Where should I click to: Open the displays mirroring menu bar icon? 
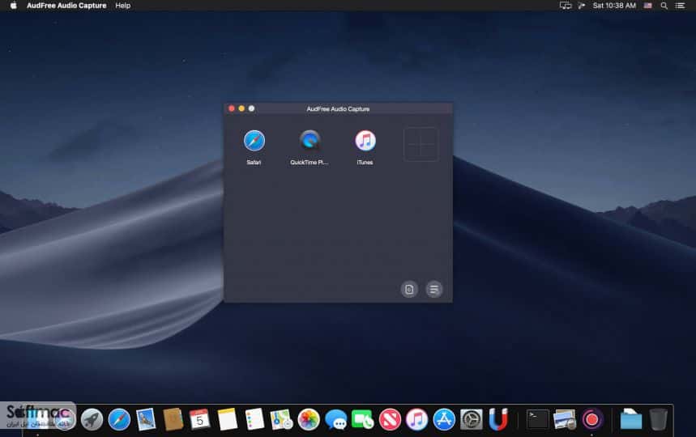pyautogui.click(x=565, y=6)
